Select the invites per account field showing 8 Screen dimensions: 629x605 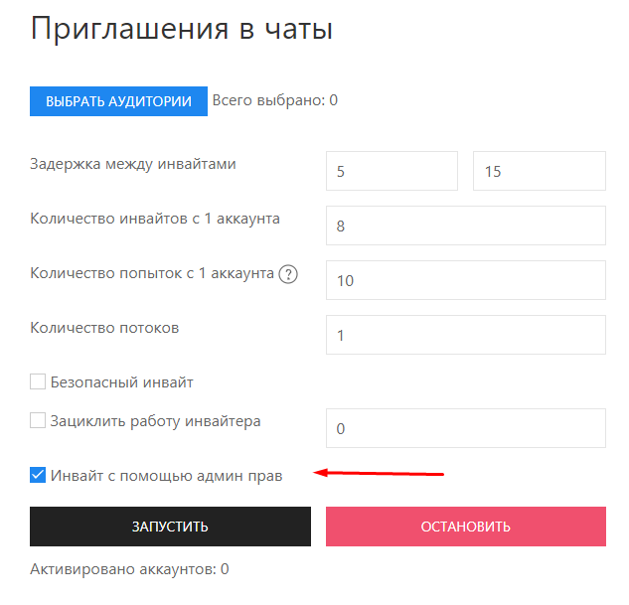[x=465, y=226]
